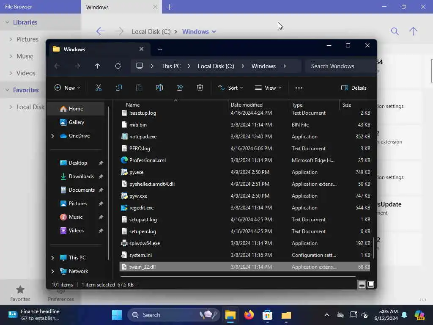This screenshot has height=325, width=433.
Task: Click the Rename icon in the Explorer toolbar
Action: pos(159,88)
